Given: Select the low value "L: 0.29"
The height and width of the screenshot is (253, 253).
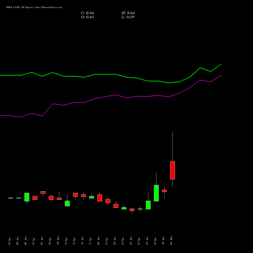Looking at the screenshot, I should coord(128,17).
